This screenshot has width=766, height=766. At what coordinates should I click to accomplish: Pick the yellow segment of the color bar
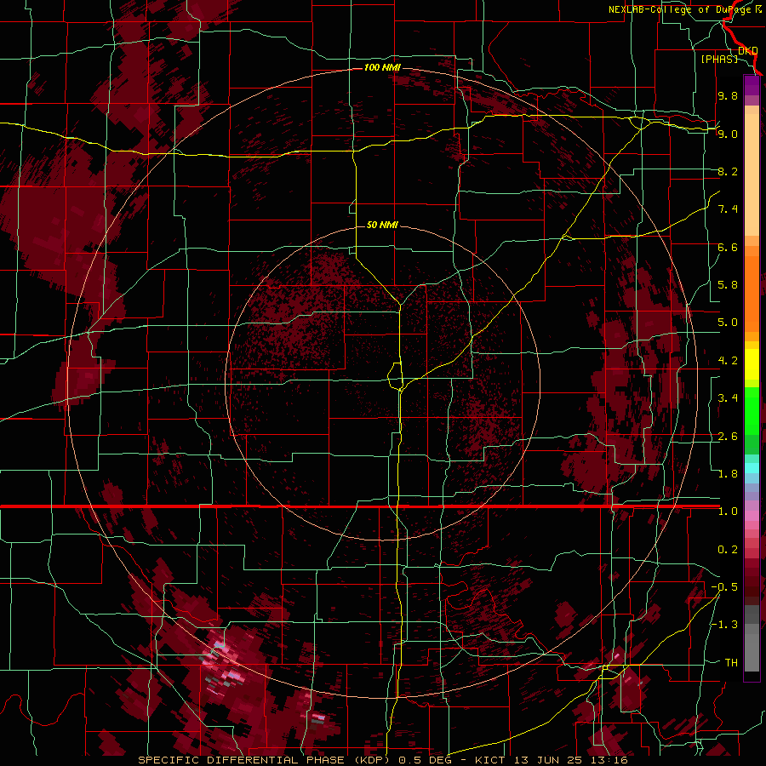(x=752, y=364)
